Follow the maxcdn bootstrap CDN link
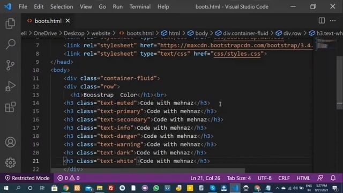Screen dimensions: 343x193 tap(237, 46)
